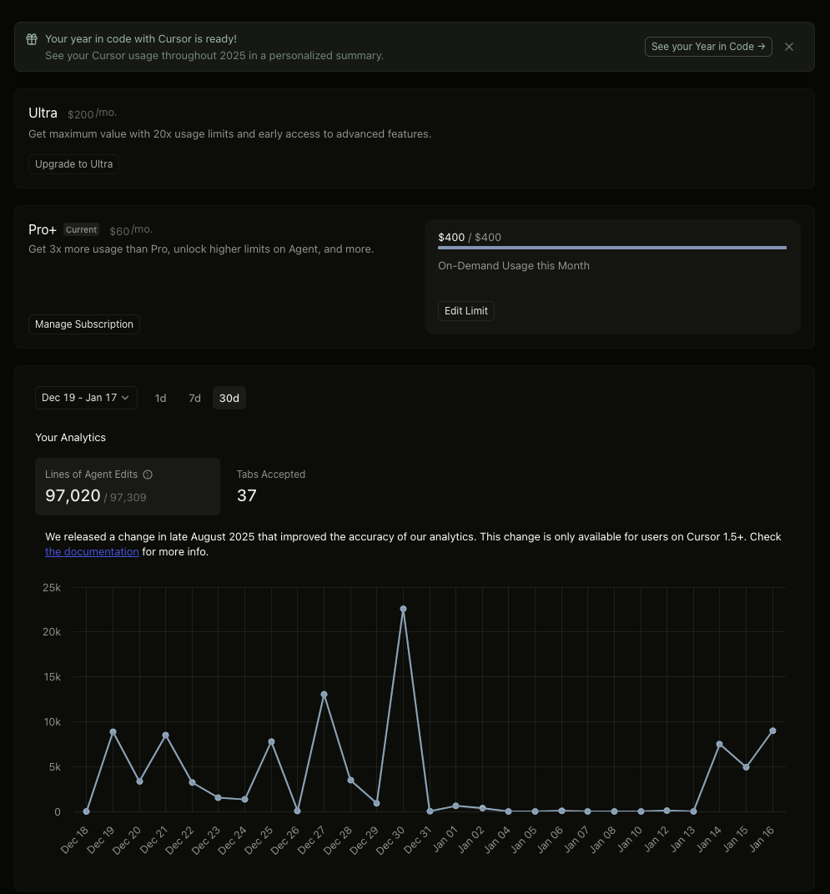Image resolution: width=830 pixels, height=894 pixels.
Task: Click the $400 / $400 usage text
Action: (470, 237)
